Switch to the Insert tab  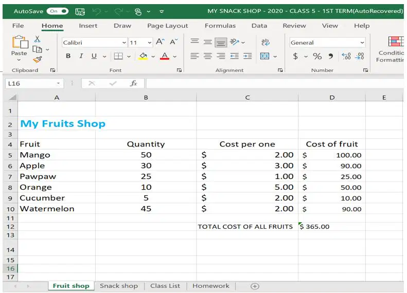point(88,26)
